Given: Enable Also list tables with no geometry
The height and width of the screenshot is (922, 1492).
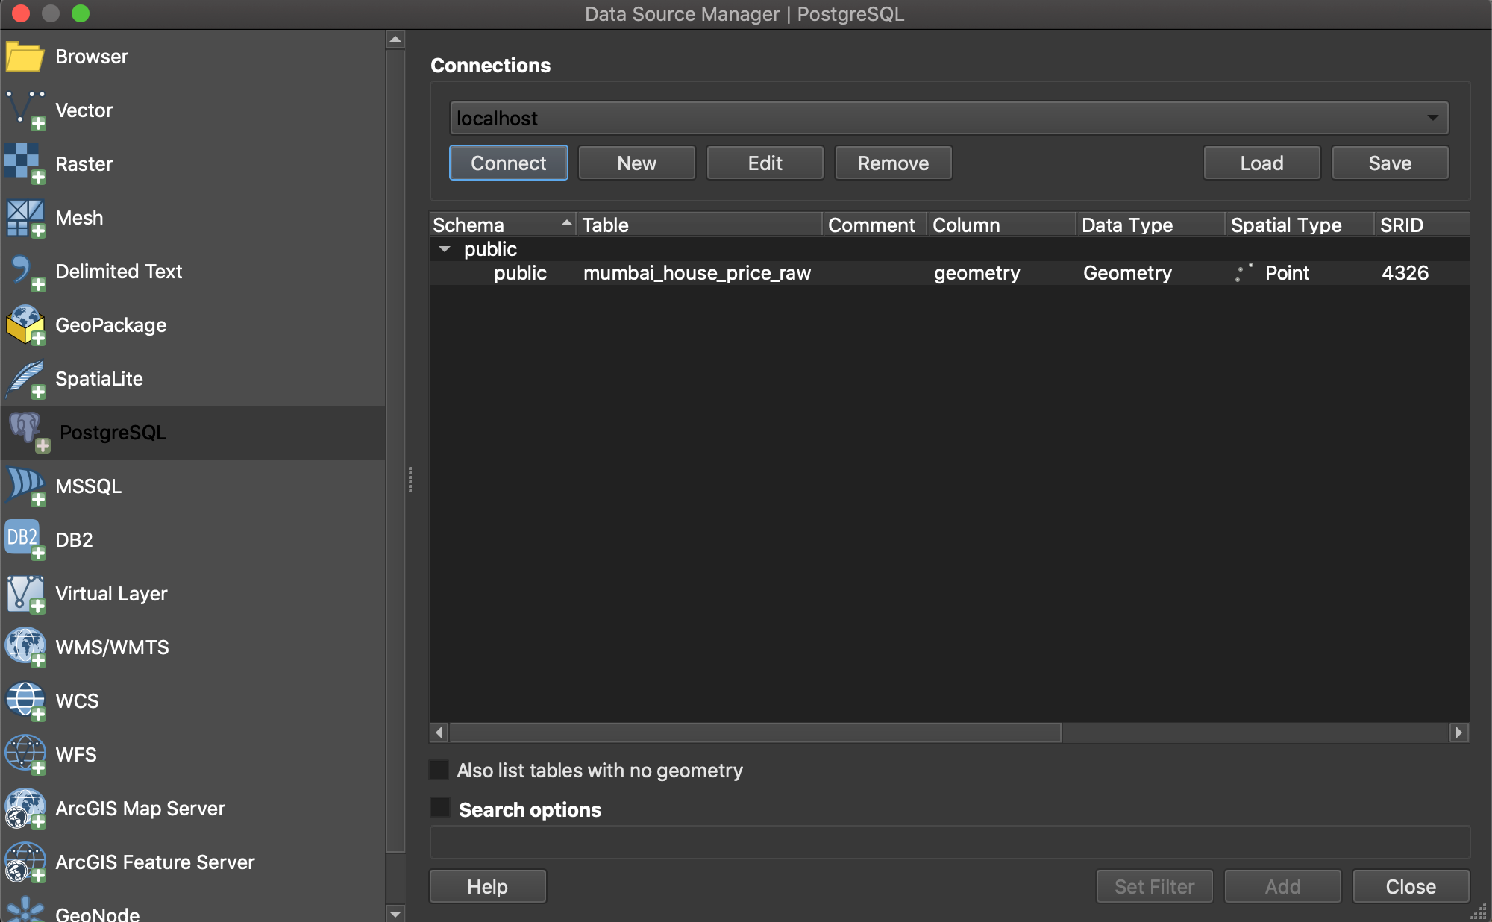Looking at the screenshot, I should click(439, 770).
